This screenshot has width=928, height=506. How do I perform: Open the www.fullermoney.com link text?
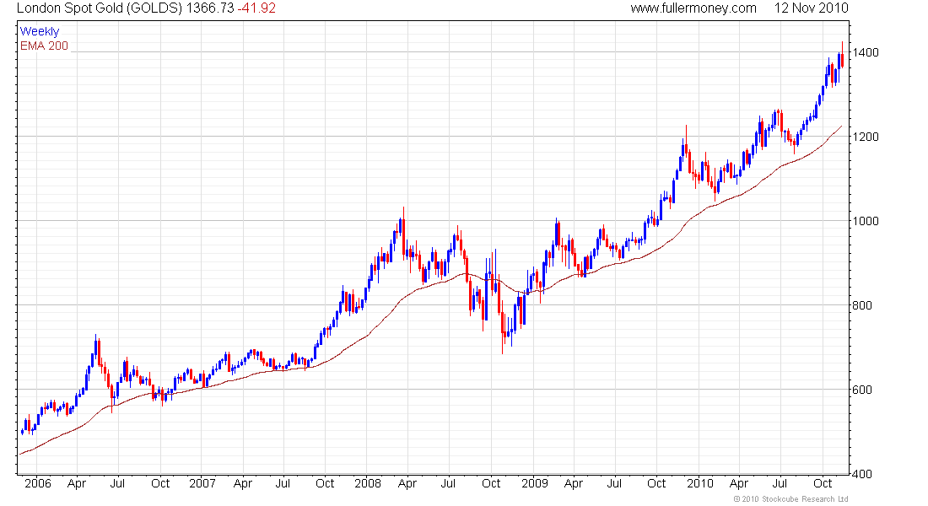(x=693, y=8)
